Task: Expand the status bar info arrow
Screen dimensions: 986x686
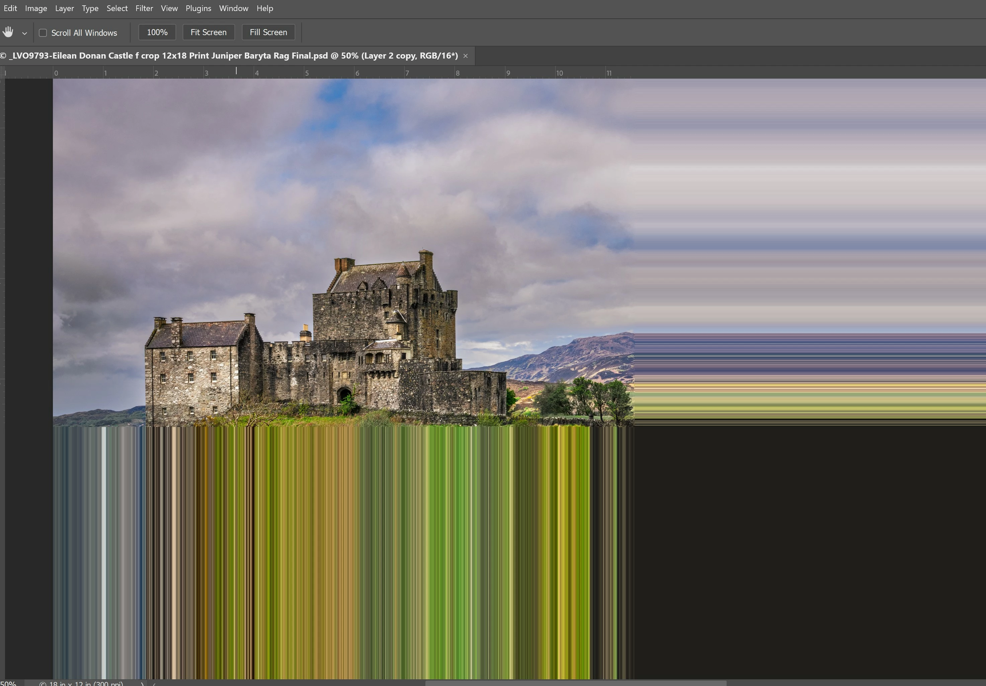Action: 142,683
